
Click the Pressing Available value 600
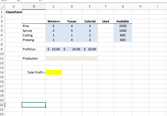(x=123, y=40)
